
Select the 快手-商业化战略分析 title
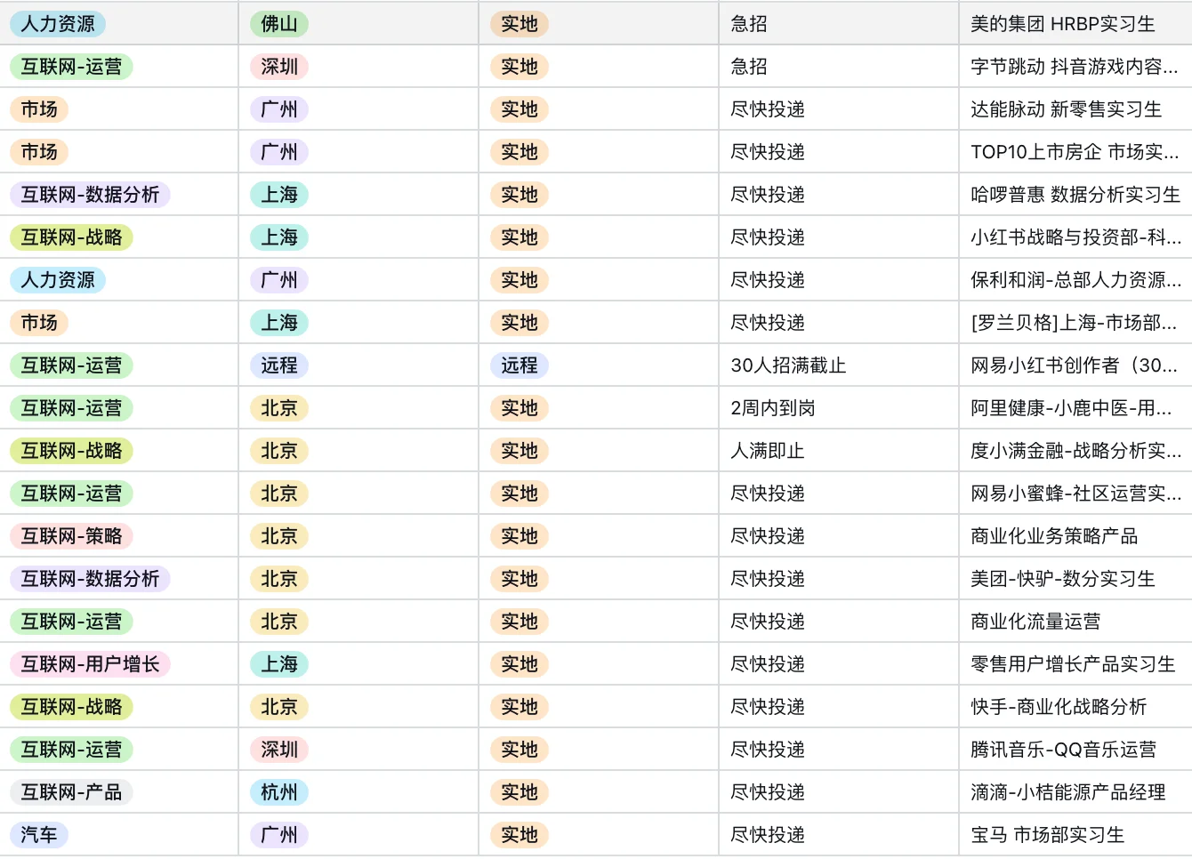pos(1059,707)
